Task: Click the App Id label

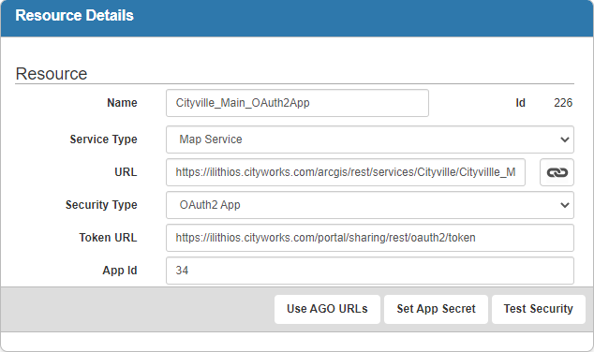Action: [120, 271]
